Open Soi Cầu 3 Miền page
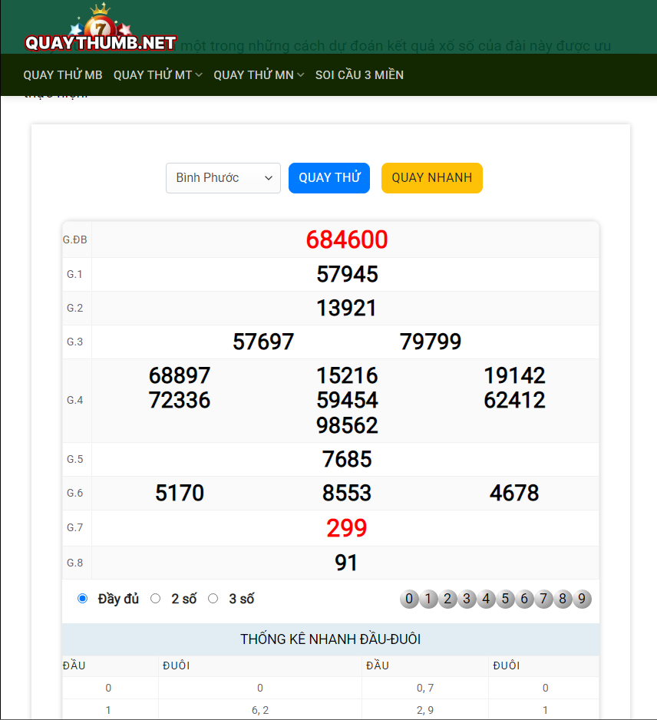657x720 pixels. (x=359, y=74)
